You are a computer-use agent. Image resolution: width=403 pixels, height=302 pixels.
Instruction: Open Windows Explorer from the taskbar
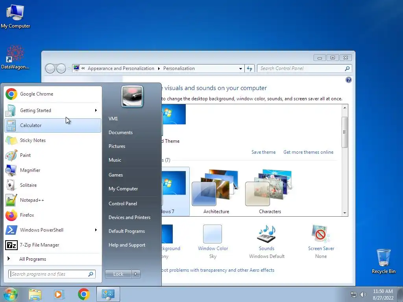pos(35,294)
